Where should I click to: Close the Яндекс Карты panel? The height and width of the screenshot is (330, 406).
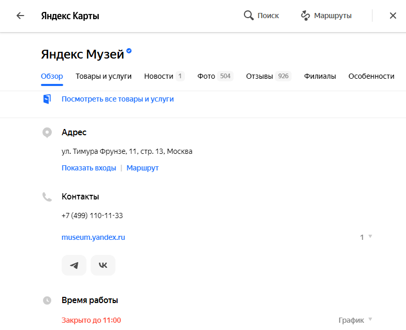tap(393, 16)
